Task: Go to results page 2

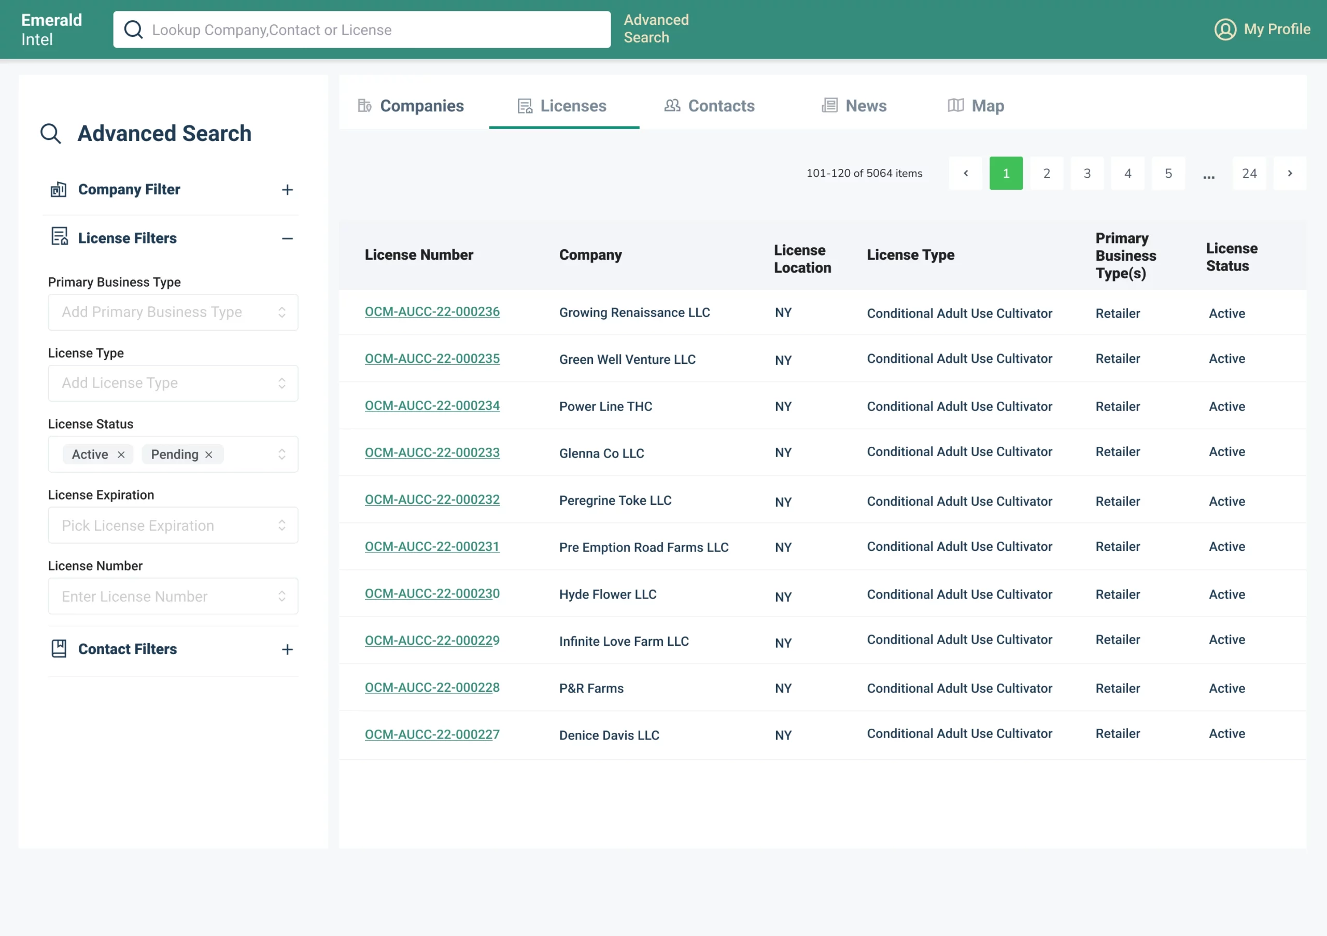Action: (x=1046, y=173)
